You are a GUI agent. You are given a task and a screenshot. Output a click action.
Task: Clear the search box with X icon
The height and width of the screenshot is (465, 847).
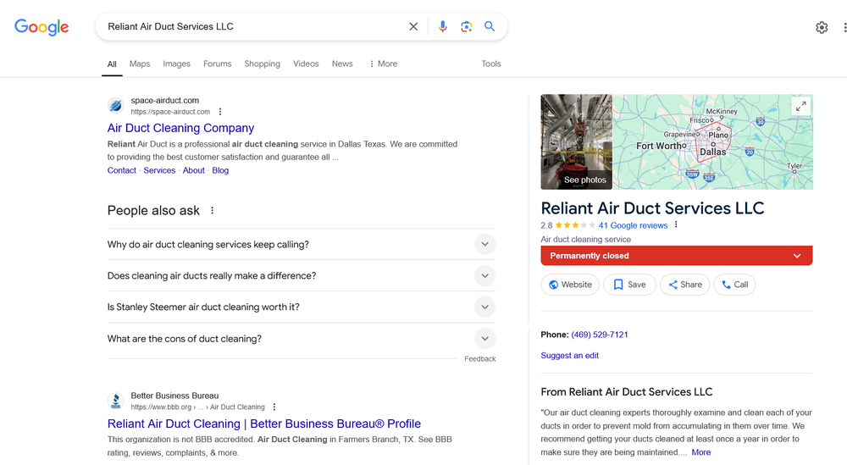pos(413,26)
